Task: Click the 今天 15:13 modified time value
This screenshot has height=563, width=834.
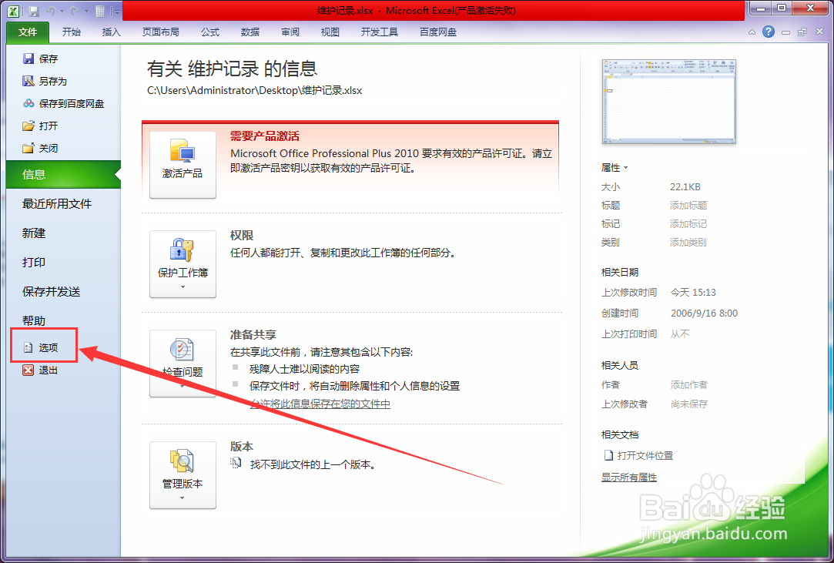Action: [x=693, y=292]
